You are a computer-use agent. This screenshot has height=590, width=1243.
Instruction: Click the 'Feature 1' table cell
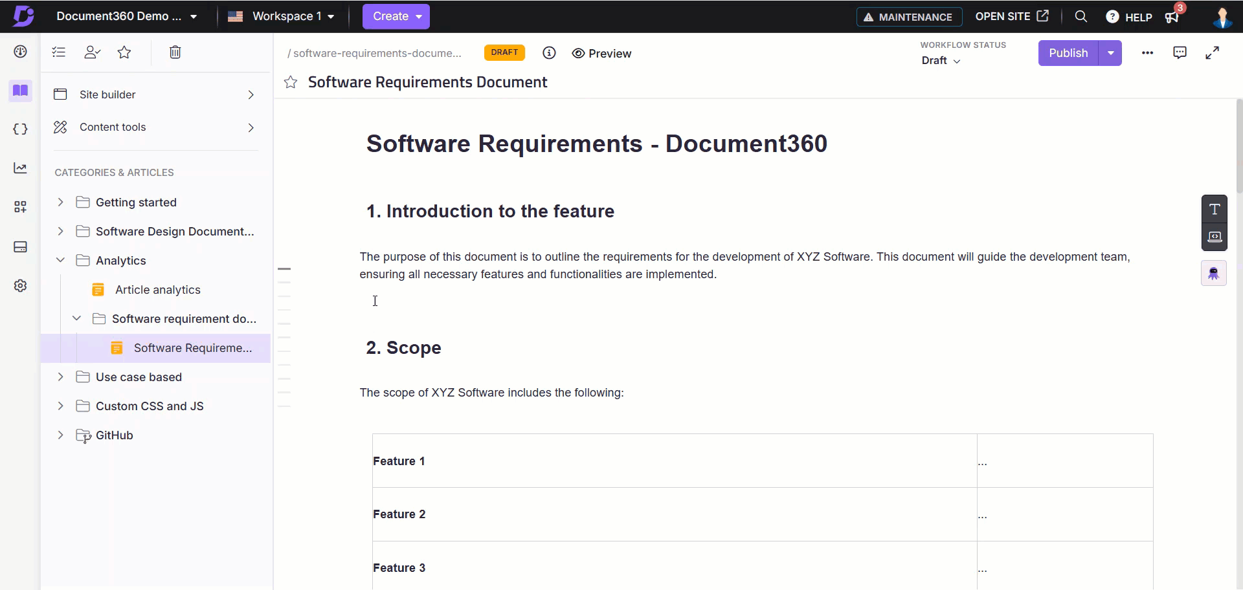tap(675, 461)
